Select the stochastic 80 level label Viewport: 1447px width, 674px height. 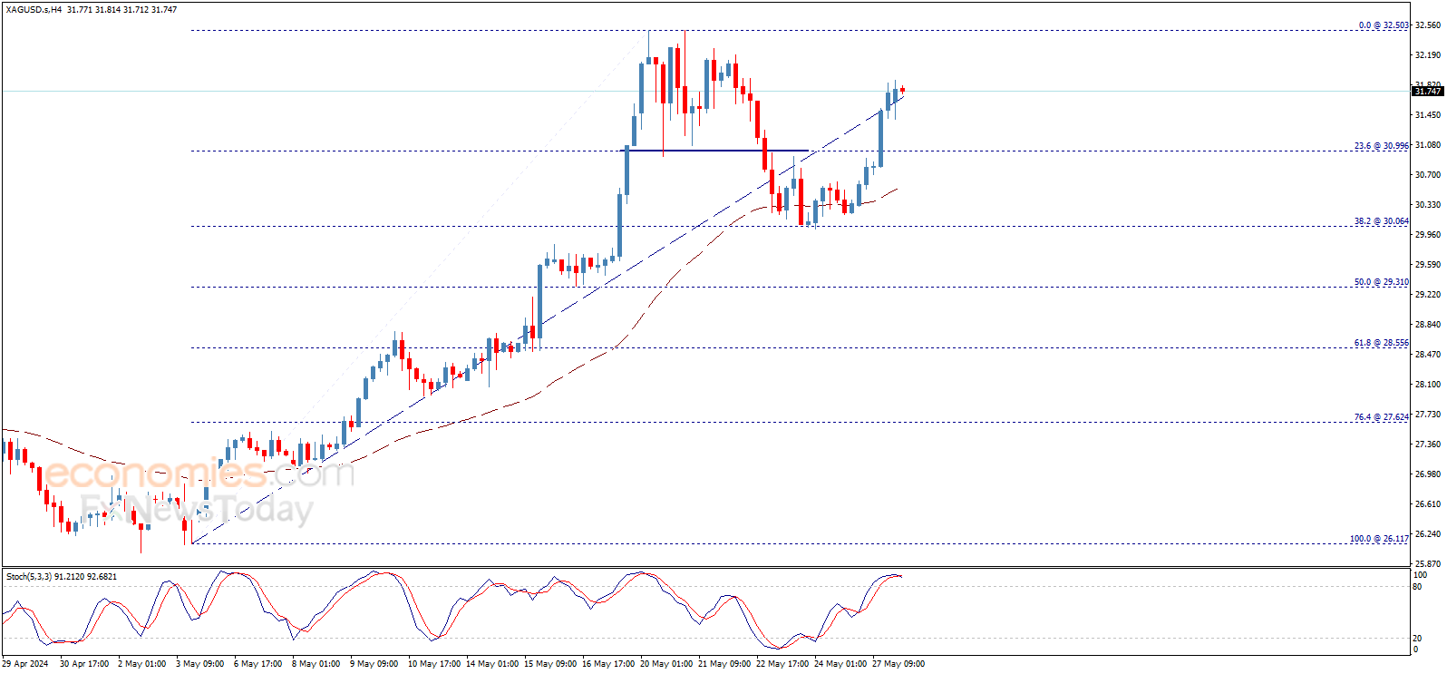(x=1417, y=587)
